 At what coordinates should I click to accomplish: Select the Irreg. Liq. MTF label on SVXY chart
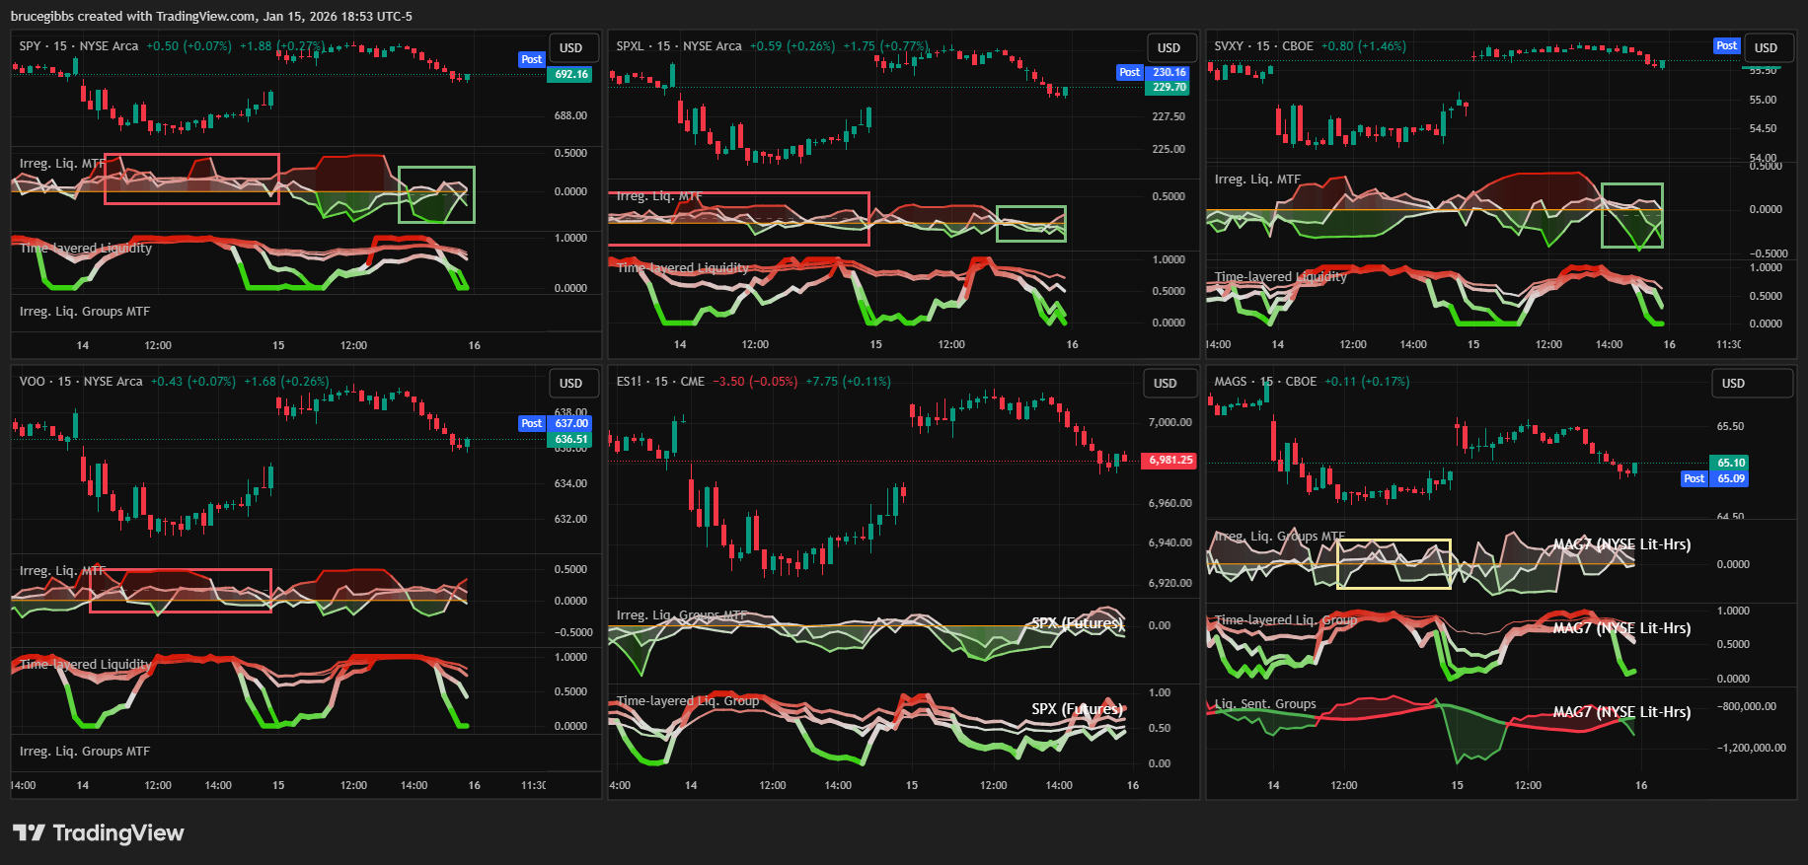click(1256, 180)
